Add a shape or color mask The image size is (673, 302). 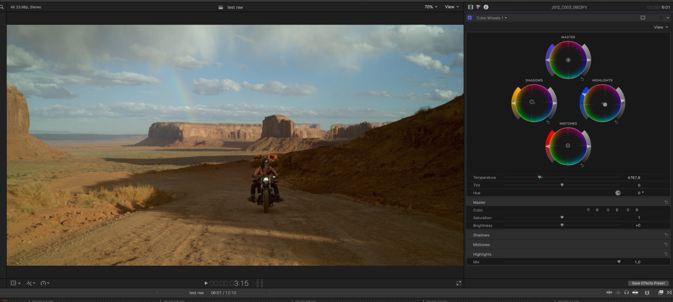tap(643, 18)
